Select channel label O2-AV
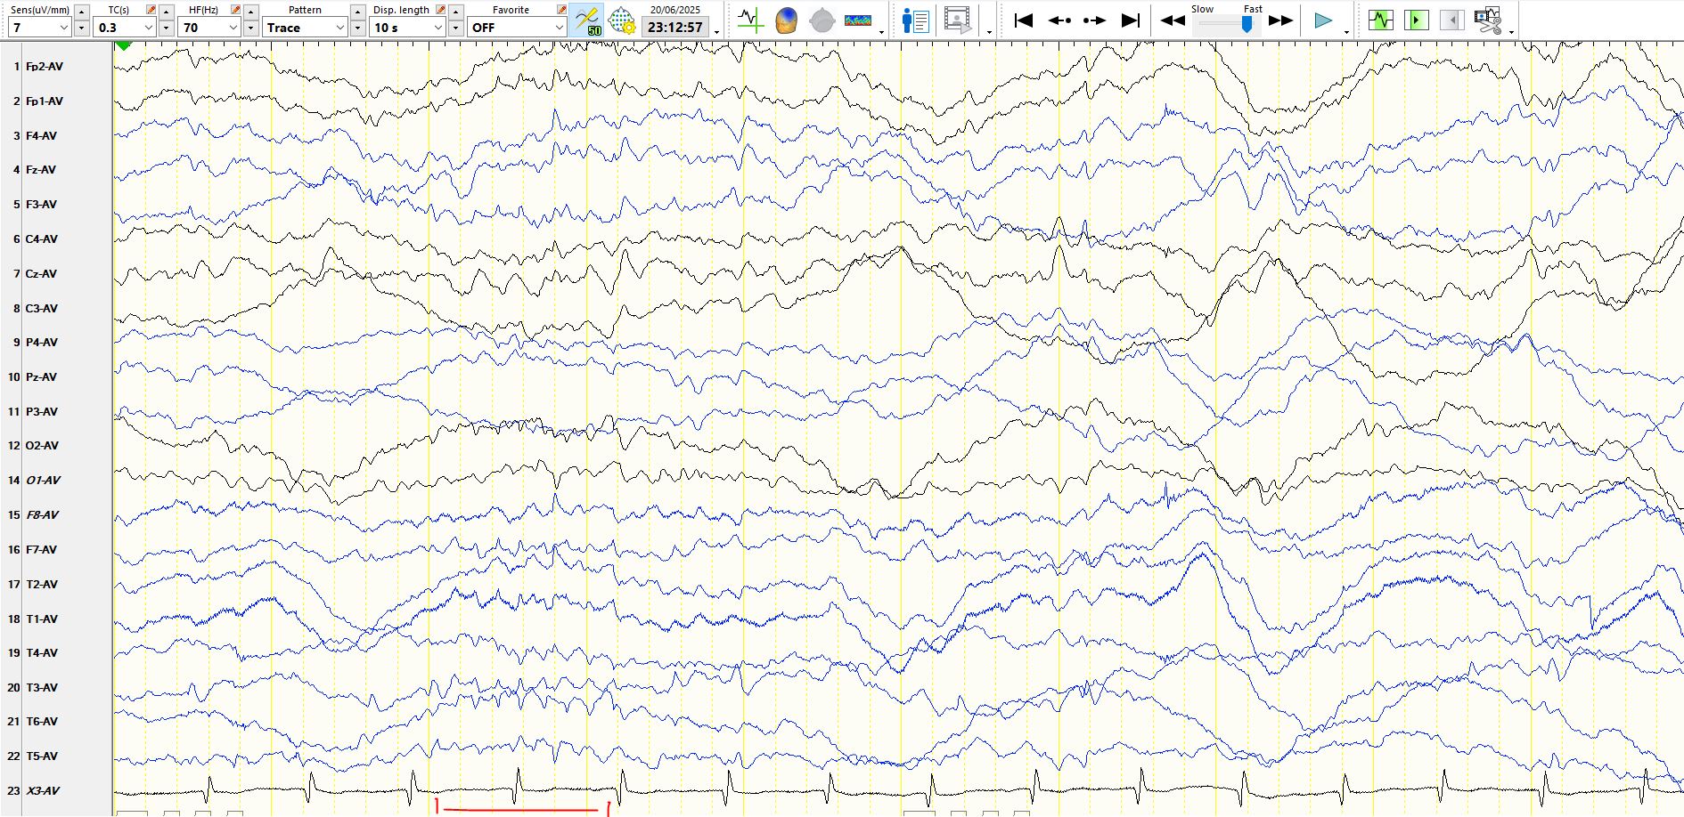The width and height of the screenshot is (1684, 817). (x=42, y=446)
